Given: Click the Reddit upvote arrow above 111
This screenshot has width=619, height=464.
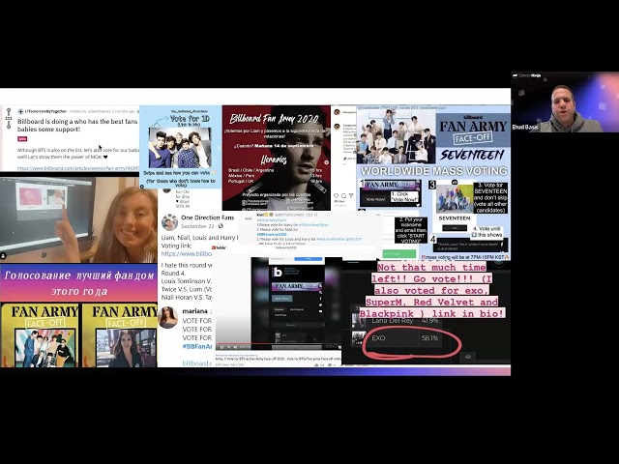Looking at the screenshot, I should (9, 112).
